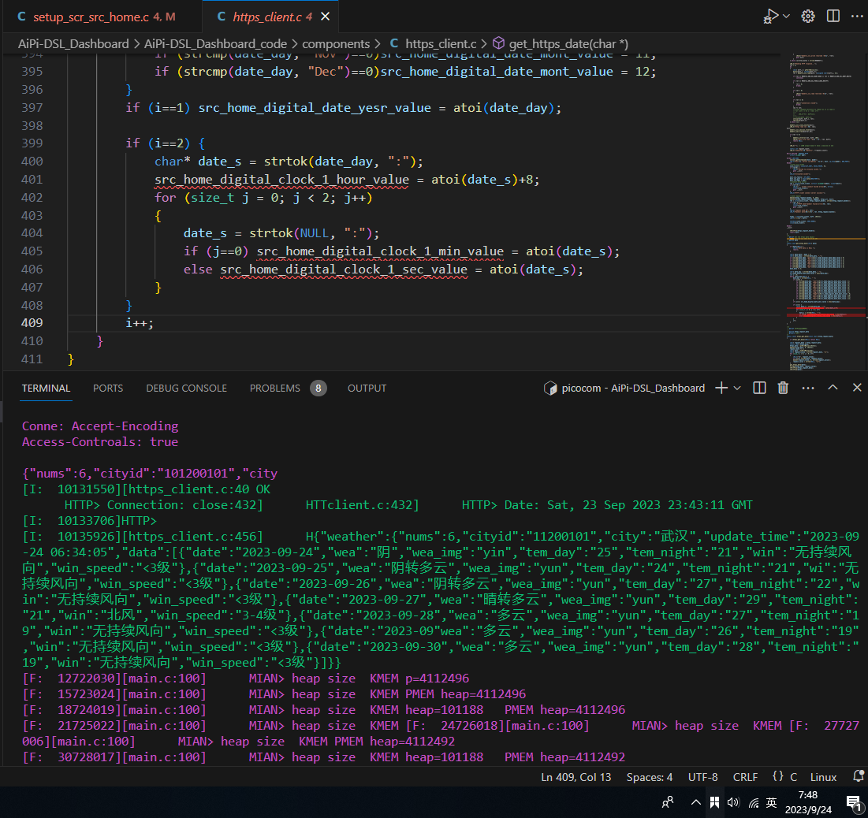Click the https_client.c breadcrumb
The image size is (868, 818).
[x=441, y=43]
